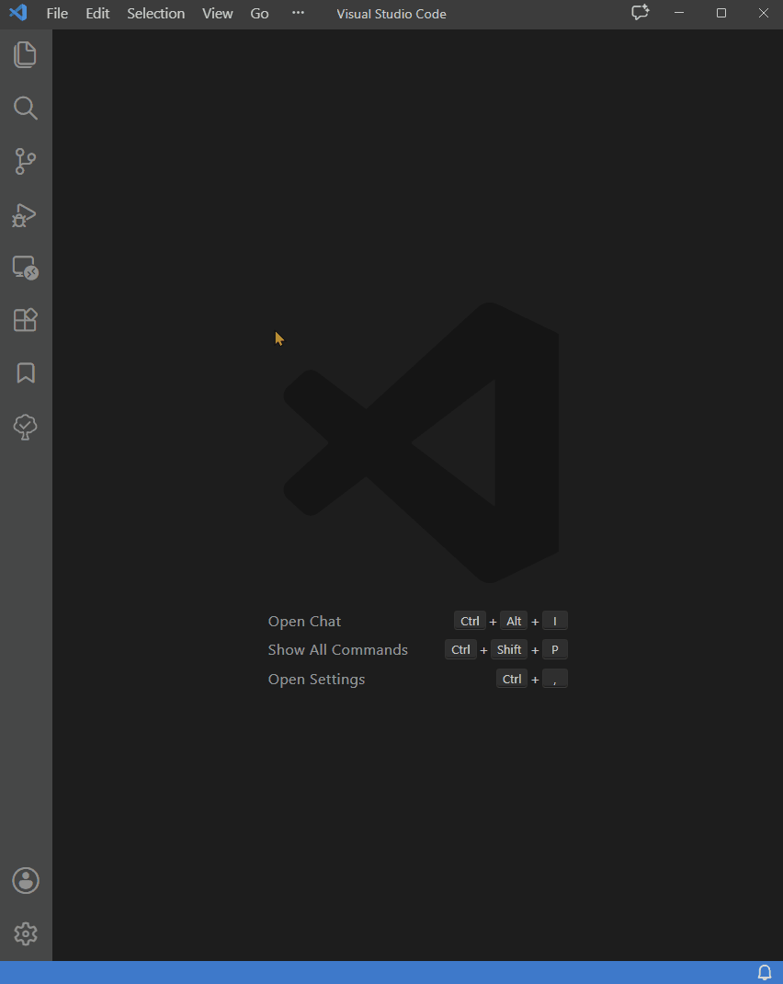
Task: Minimize the VS Code window
Action: click(x=679, y=13)
